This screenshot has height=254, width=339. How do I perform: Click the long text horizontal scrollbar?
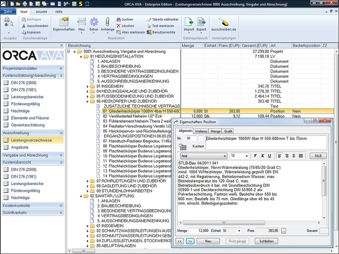[224, 223]
